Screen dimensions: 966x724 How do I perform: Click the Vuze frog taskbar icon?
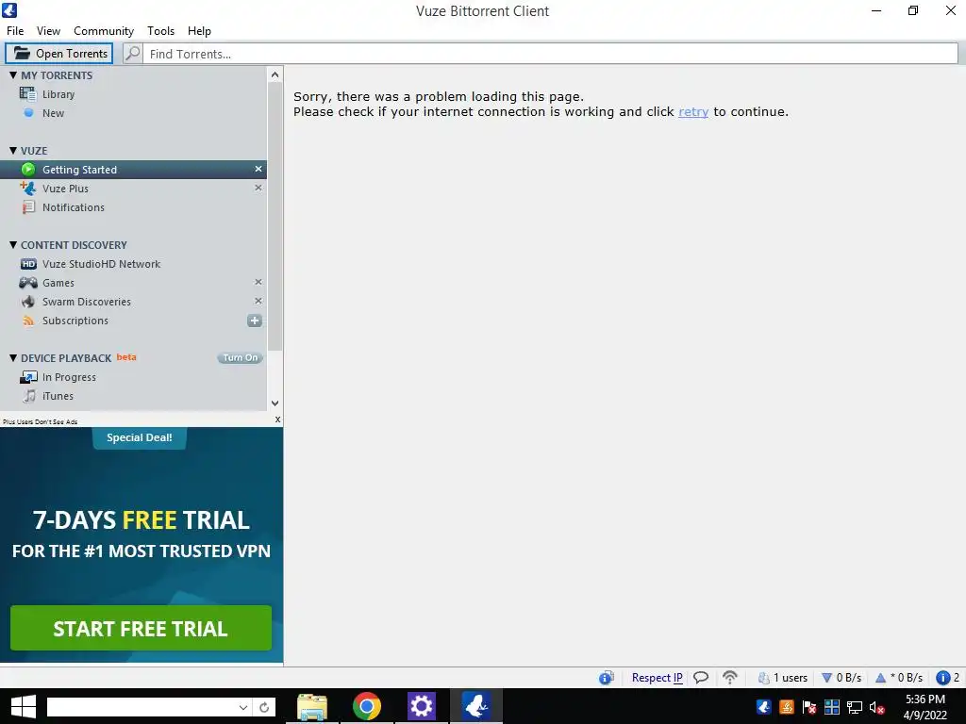click(476, 706)
